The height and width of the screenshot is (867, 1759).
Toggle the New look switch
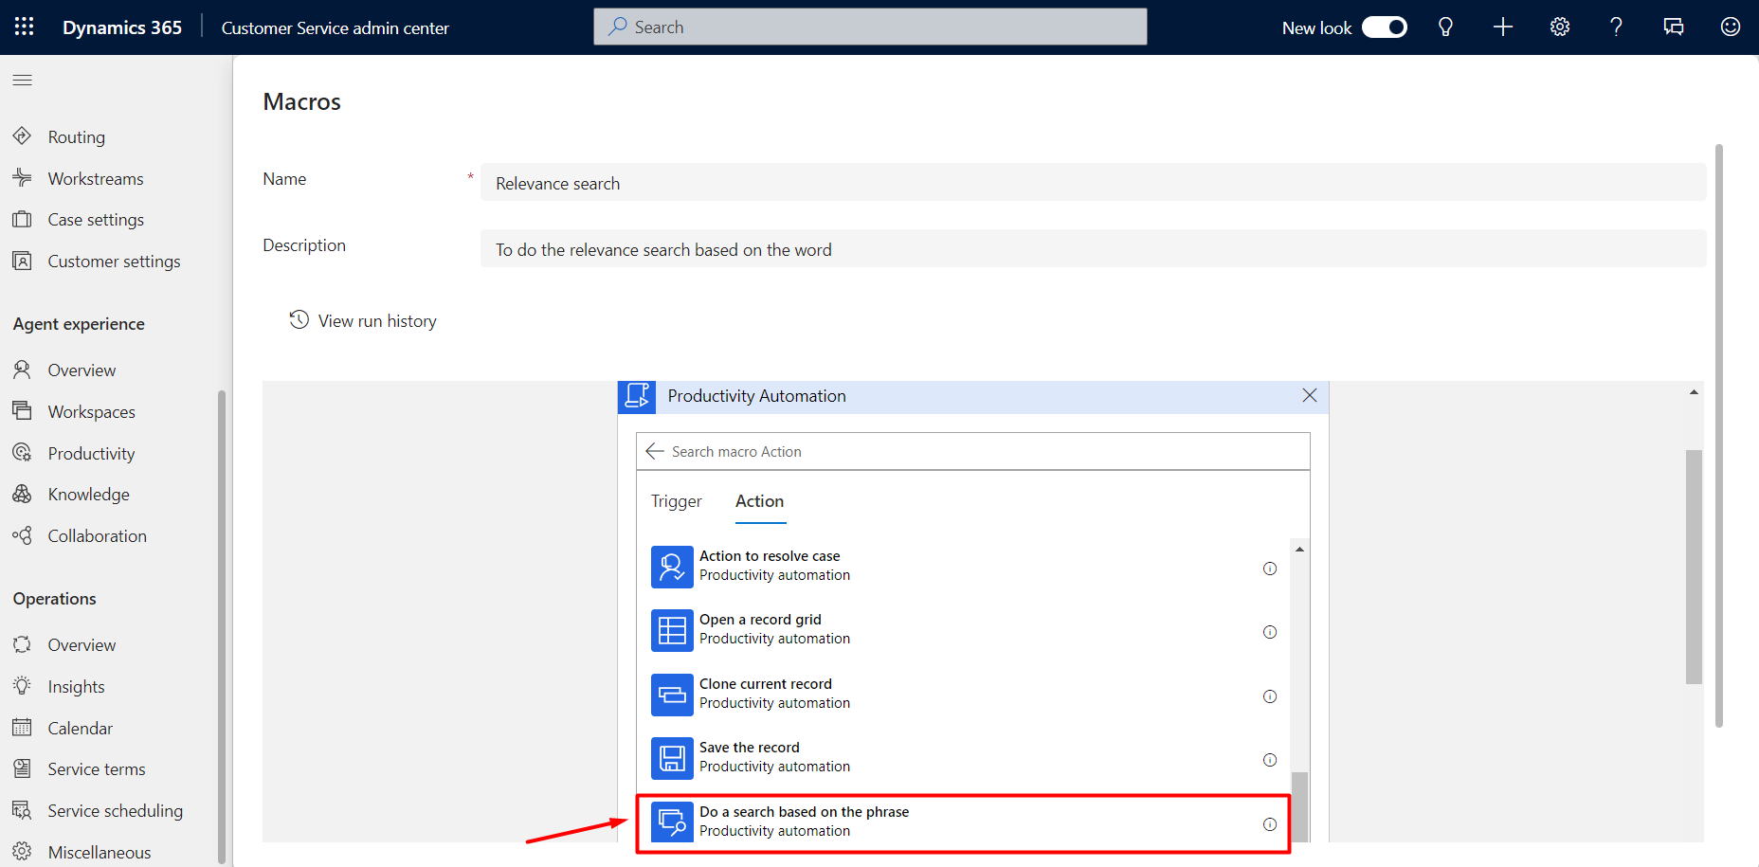1385,27
